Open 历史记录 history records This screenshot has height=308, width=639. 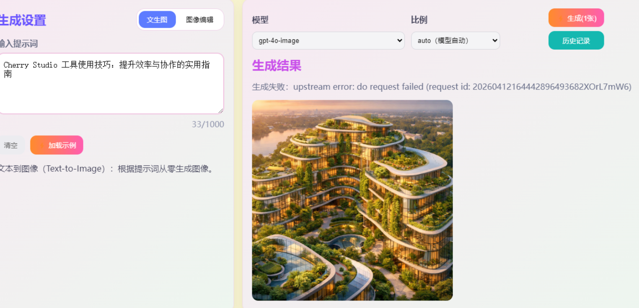576,41
